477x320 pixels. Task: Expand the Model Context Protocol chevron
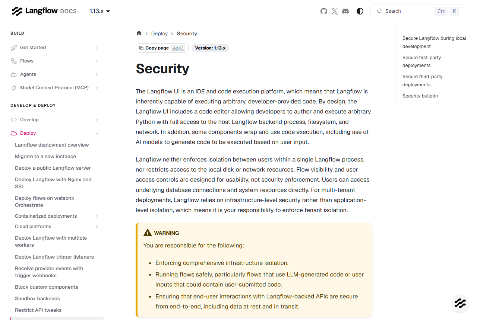coord(97,88)
